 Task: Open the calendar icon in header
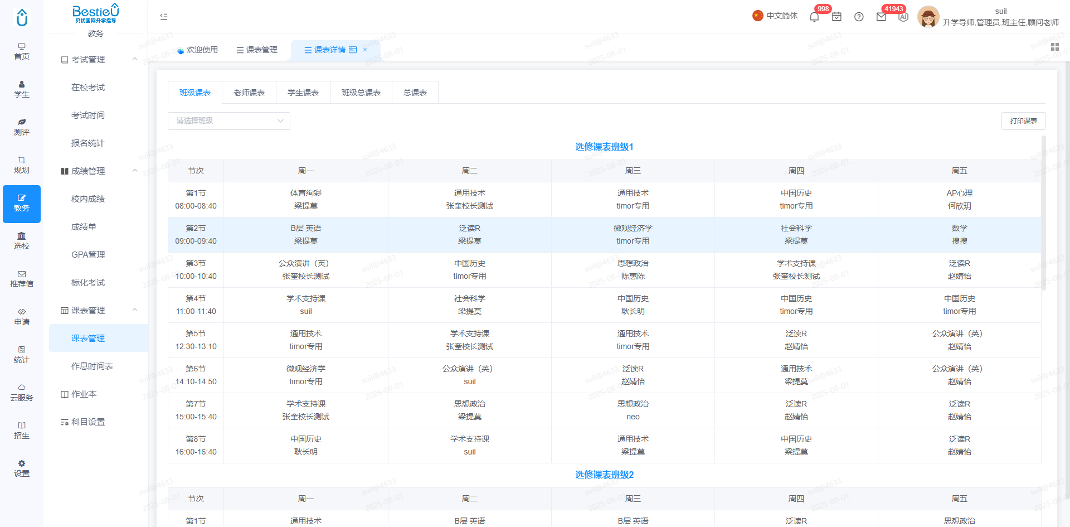(x=836, y=17)
